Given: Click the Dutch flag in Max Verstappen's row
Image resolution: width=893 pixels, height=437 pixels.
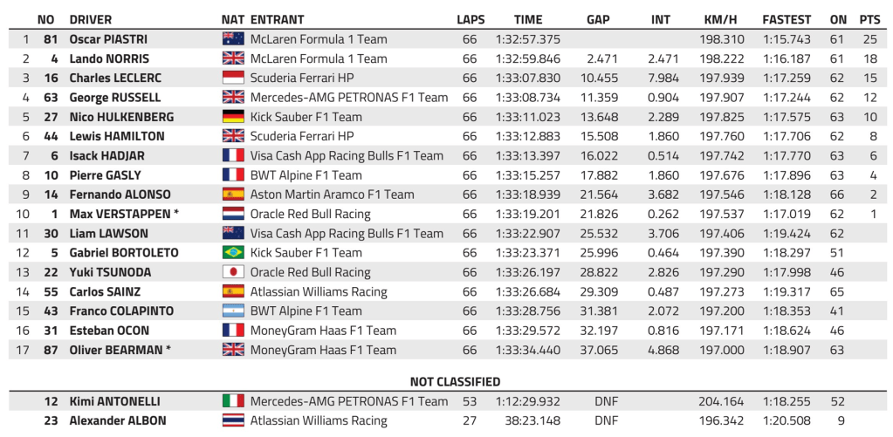Looking at the screenshot, I should tap(233, 214).
